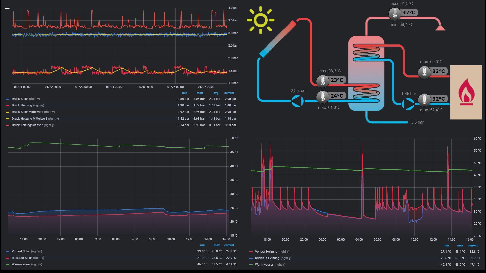Toggle Rücklauf Heizung series in legend
This screenshot has width=486, height=273.
(x=267, y=258)
